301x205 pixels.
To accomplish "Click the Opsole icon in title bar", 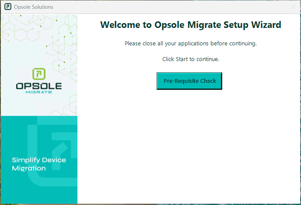I will pyautogui.click(x=7, y=7).
